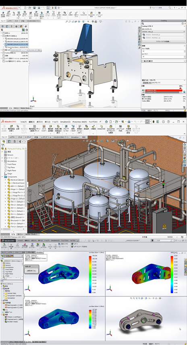
Task: Select Displacement1 result in Simulation study tree
Action: (x=13, y=320)
